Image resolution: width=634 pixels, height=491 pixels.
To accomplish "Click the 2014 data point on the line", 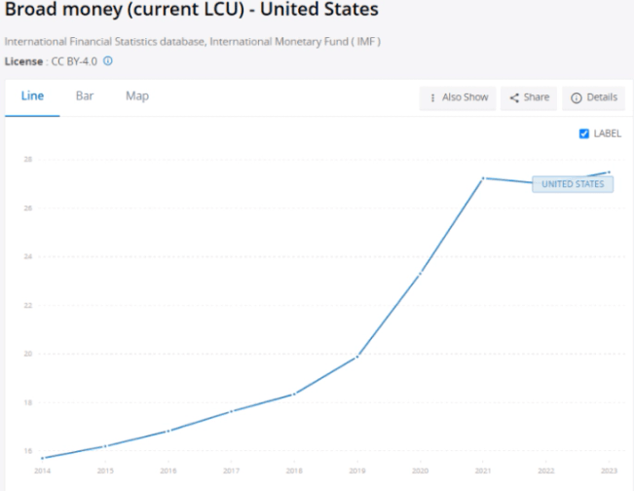I will pyautogui.click(x=43, y=458).
